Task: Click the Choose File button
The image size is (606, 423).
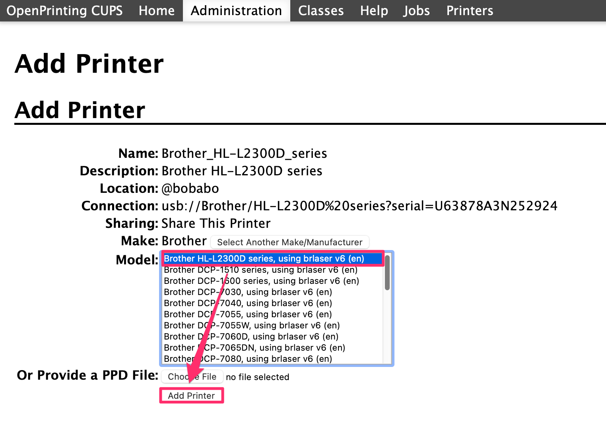Action: 192,376
